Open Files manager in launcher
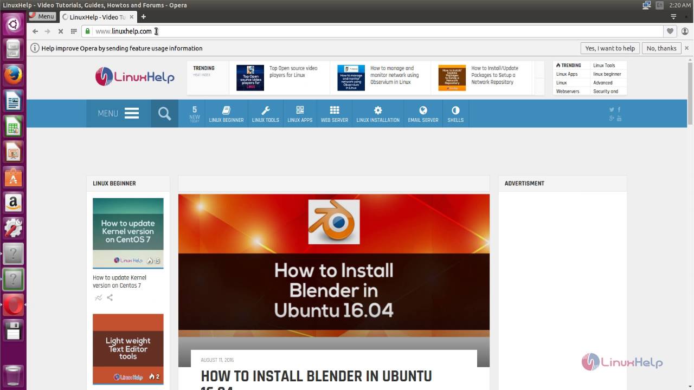Viewport: 694px width, 390px height. pos(13,49)
